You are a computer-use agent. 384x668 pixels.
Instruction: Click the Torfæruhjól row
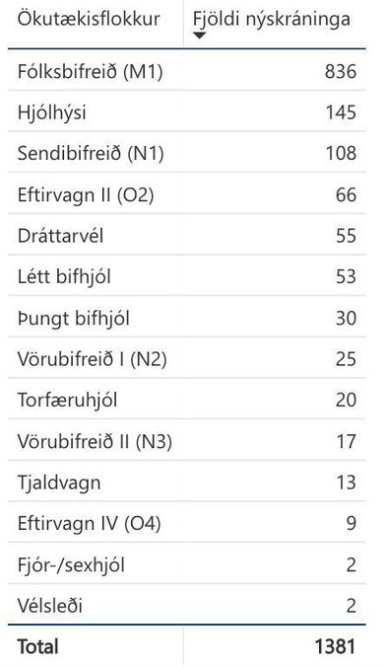(187, 400)
